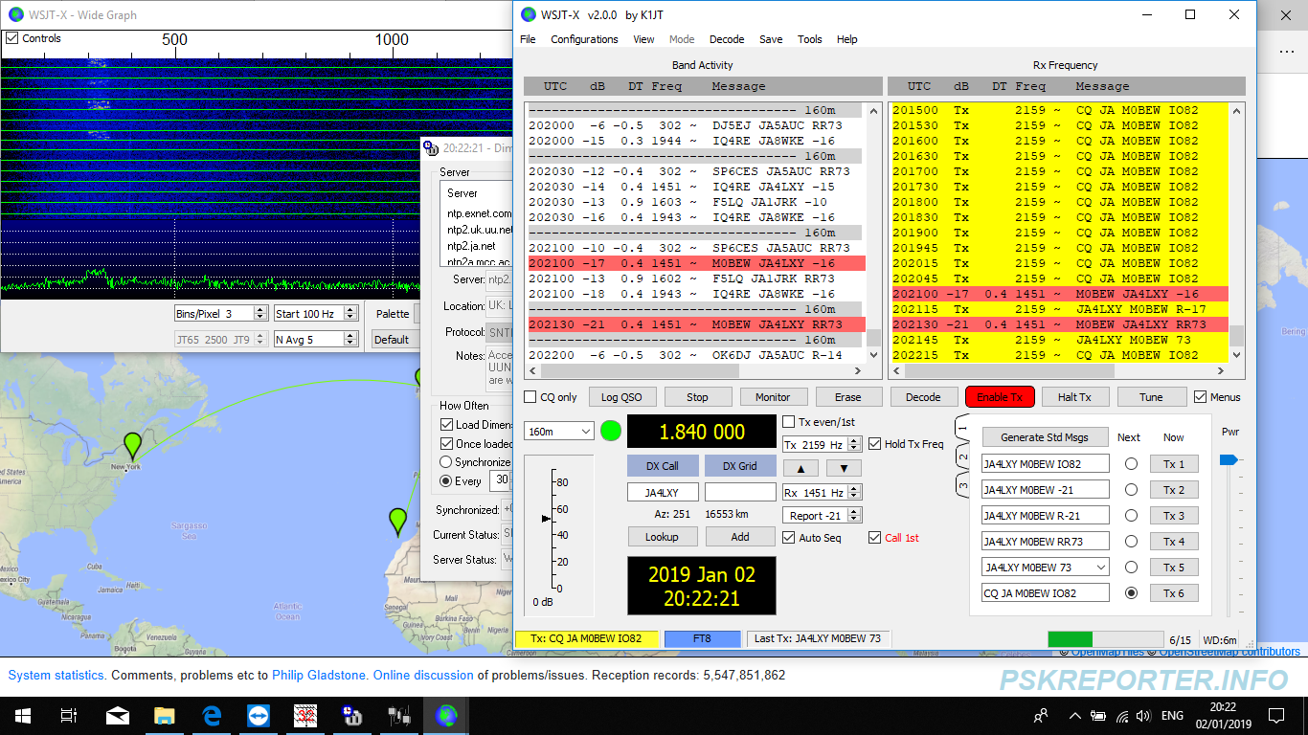Click the Tx frequency up arrow button
Screen dimensions: 1308x735
[x=801, y=468]
